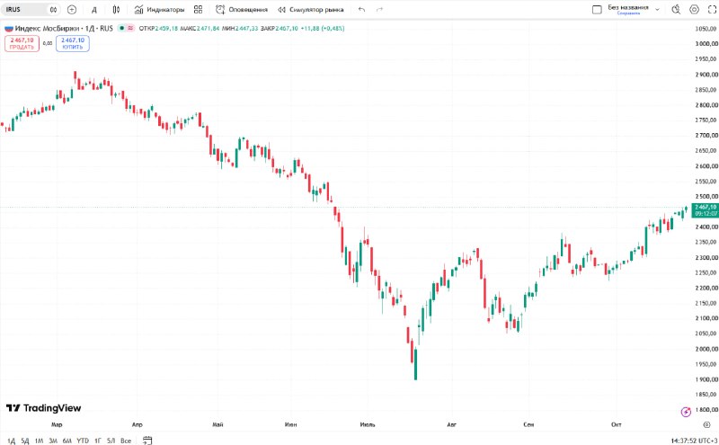Screen dimensions: 719x445
Task: Start the Симулятор рынка replay mode
Action: (x=310, y=9)
